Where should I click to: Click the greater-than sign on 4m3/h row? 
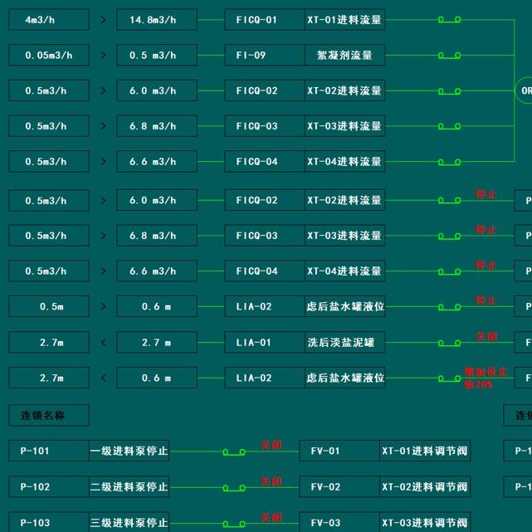click(x=103, y=20)
